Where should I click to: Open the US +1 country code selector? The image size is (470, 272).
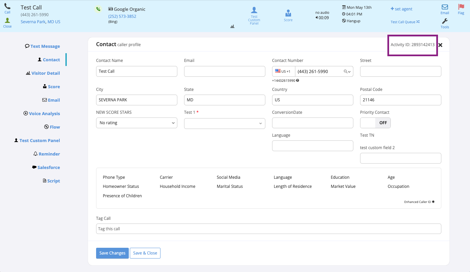(284, 71)
